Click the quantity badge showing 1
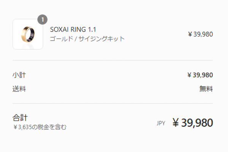The height and width of the screenshot is (152, 228). pos(43,19)
